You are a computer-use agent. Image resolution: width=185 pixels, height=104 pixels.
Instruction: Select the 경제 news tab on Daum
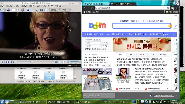131,55
